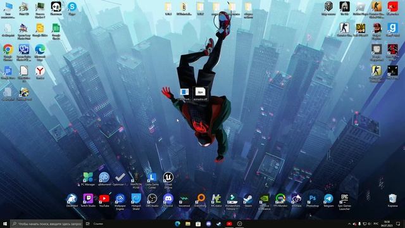
Task: Open File Explorer on taskbar
Action: 188,224
